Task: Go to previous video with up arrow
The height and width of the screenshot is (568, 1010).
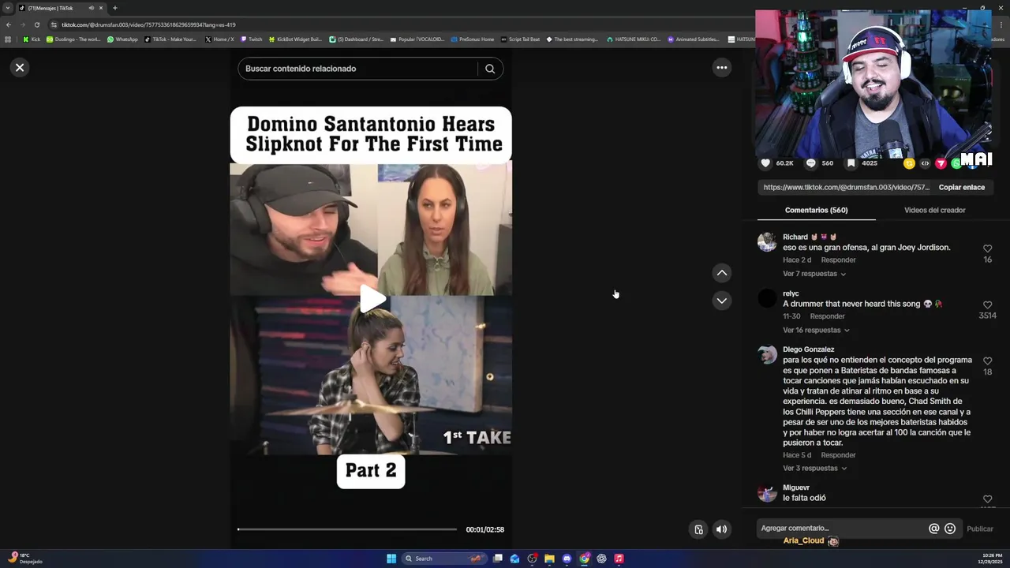Action: point(721,273)
